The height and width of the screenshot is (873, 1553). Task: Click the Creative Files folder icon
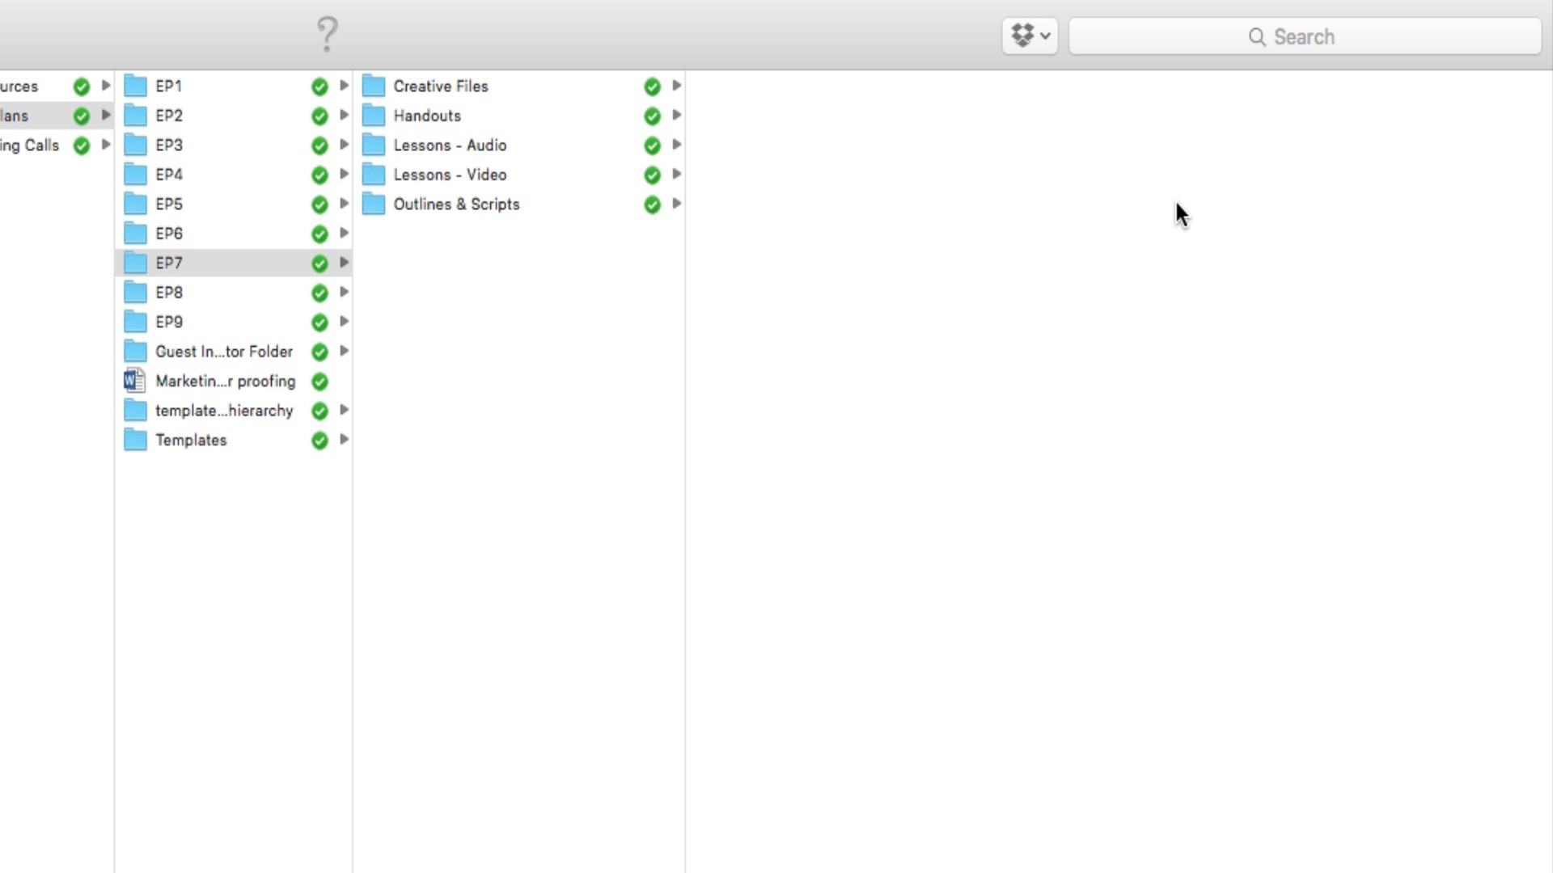(373, 86)
